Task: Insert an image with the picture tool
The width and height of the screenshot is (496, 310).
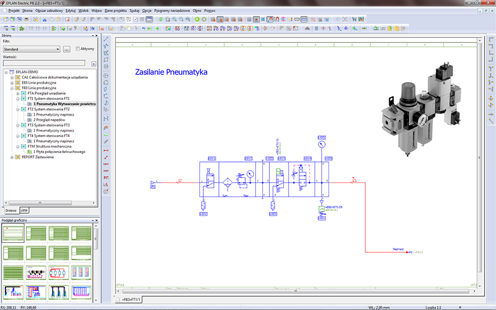Action: 106,134
